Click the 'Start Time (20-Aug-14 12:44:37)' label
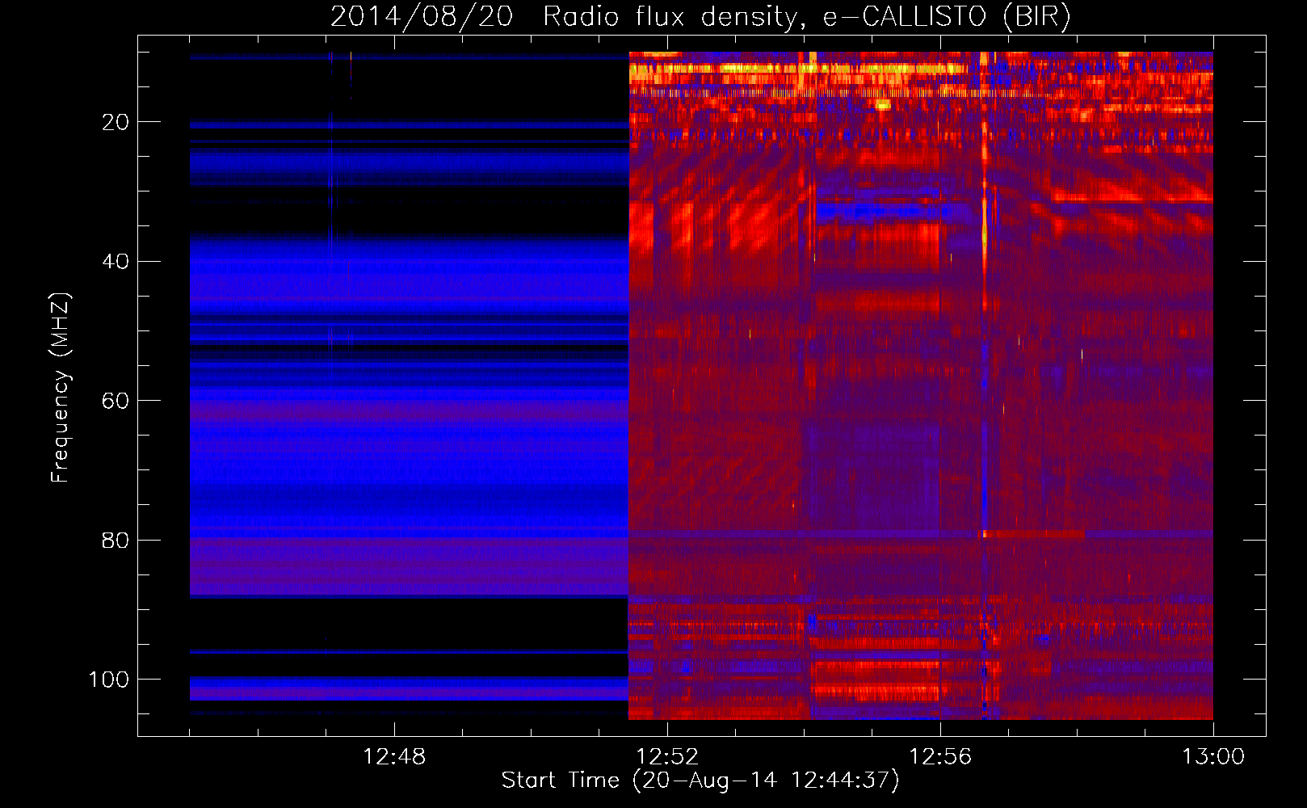1307x808 pixels. (700, 781)
